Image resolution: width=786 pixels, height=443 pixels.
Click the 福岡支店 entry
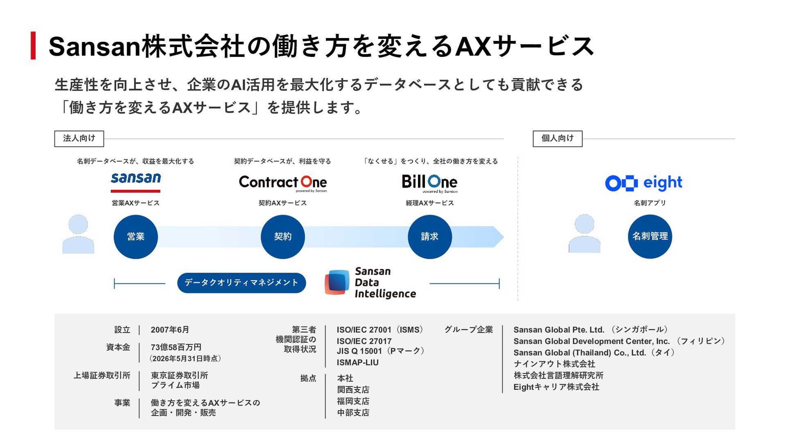[353, 402]
